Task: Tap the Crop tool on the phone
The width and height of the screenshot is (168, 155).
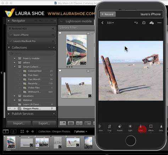Action: point(110,128)
